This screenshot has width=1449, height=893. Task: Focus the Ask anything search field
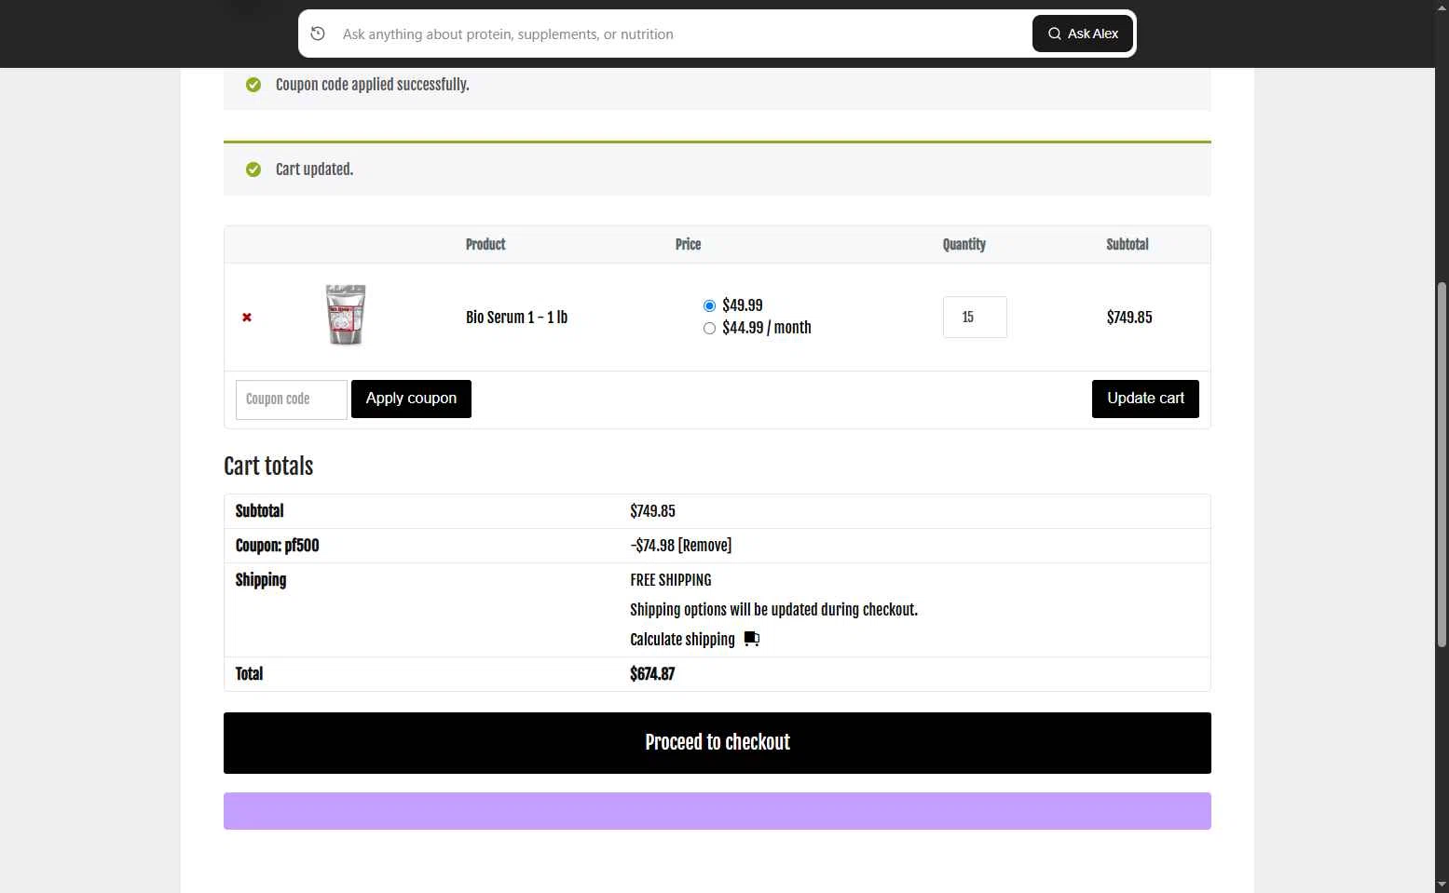680,34
